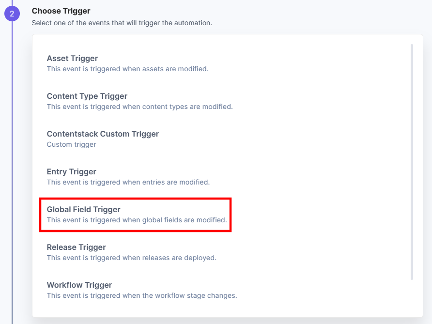
Task: Click the 'Custom trigger' description text
Action: click(x=71, y=144)
